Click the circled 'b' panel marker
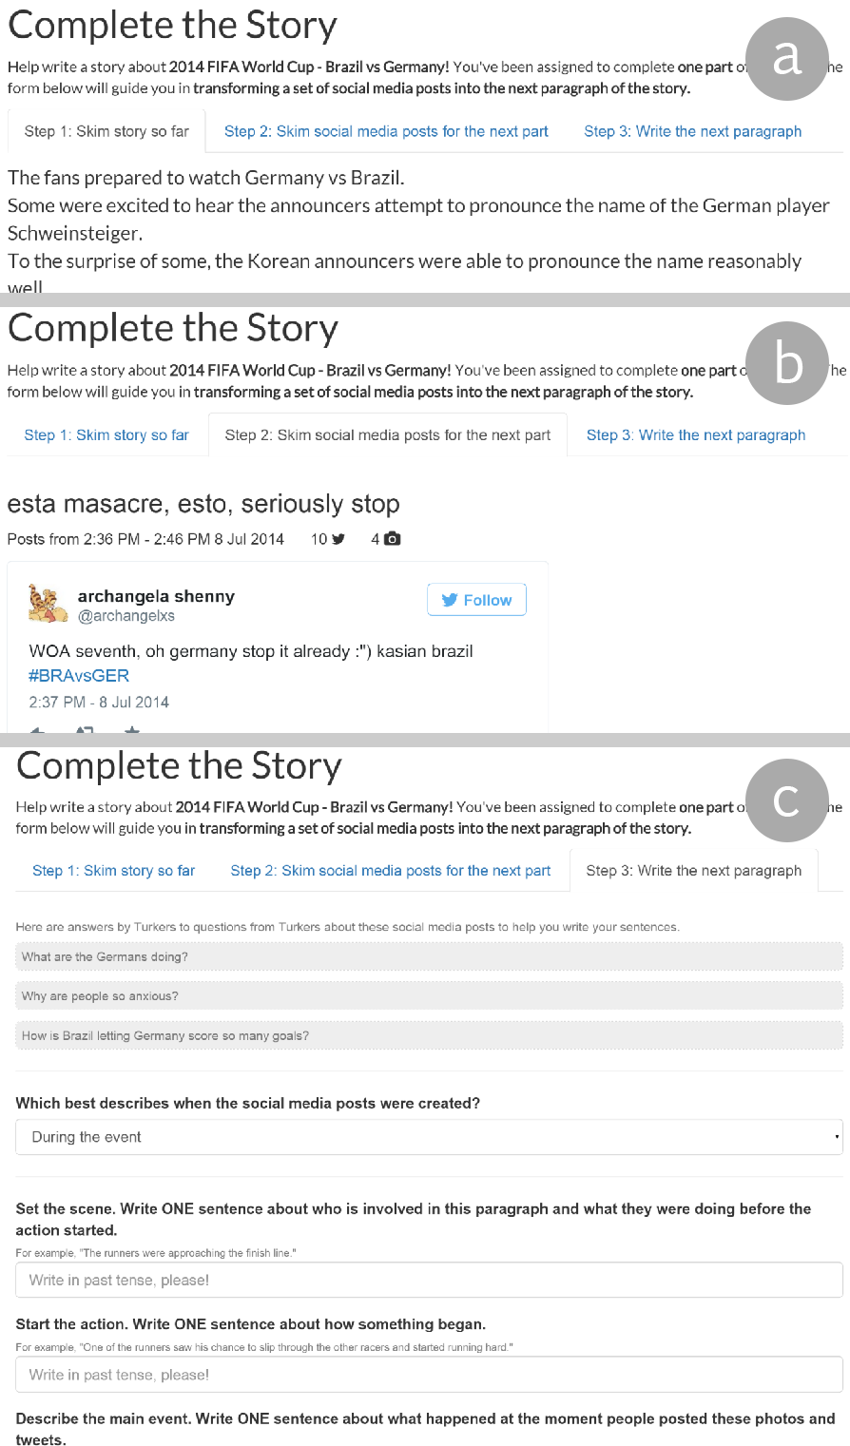850x1446 pixels. click(787, 364)
